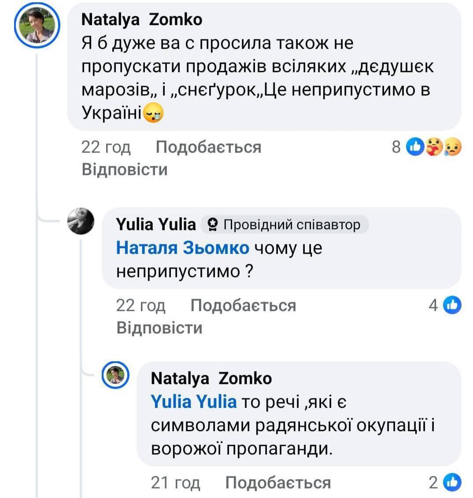Like the comment about not allowing sales
The width and height of the screenshot is (473, 498).
pyautogui.click(x=208, y=147)
